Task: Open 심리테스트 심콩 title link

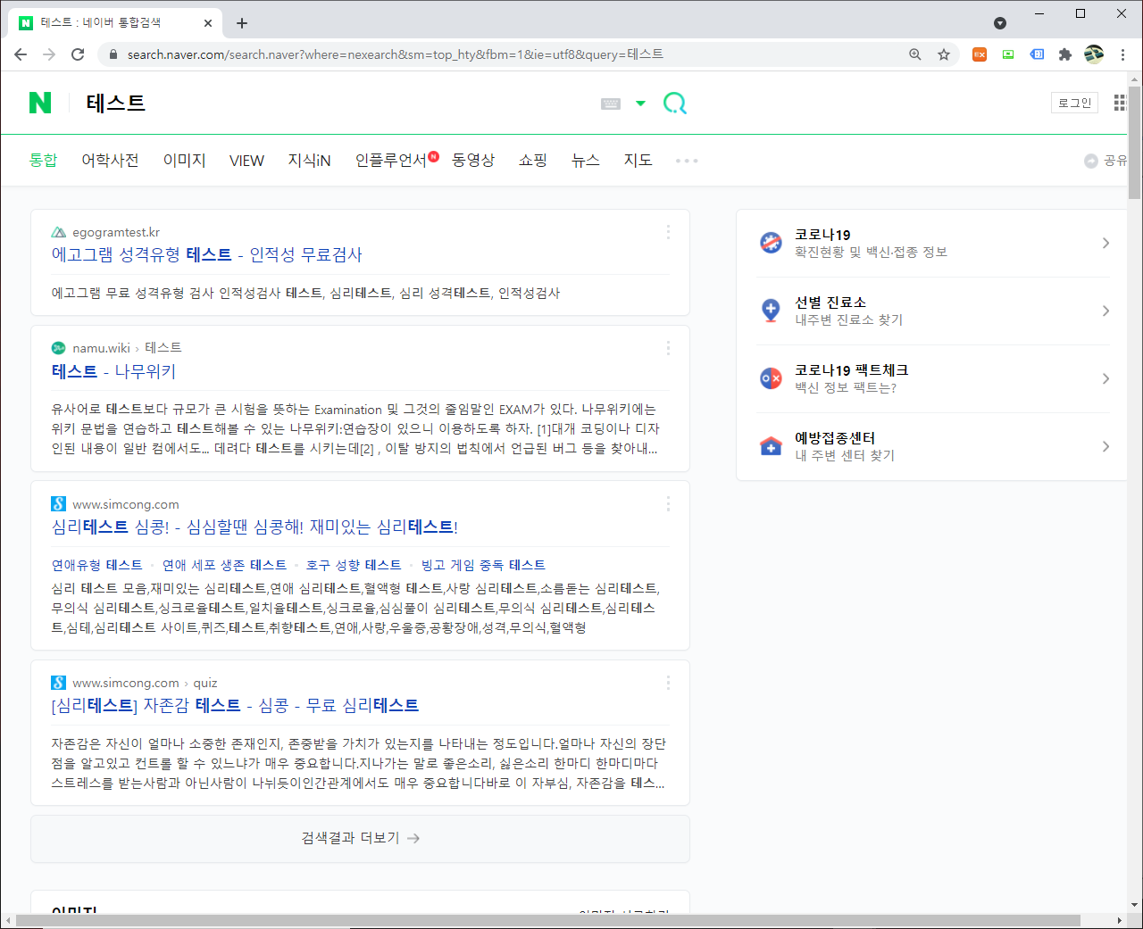Action: pos(254,527)
